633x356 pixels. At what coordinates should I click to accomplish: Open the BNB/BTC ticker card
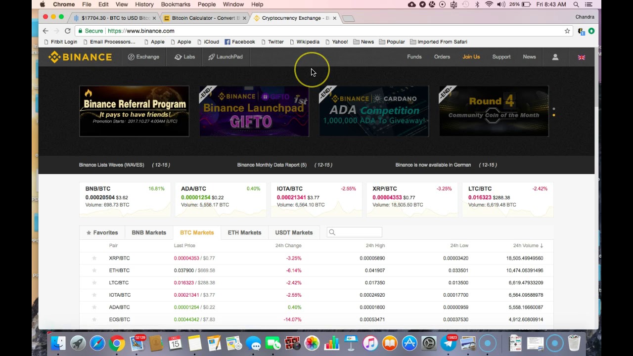click(125, 200)
